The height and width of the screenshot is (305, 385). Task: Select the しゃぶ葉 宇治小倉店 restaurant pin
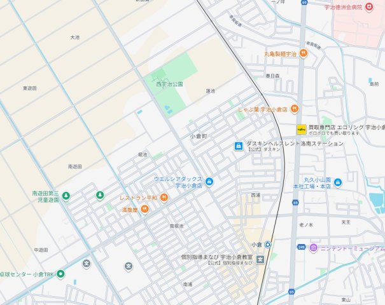pyautogui.click(x=295, y=109)
